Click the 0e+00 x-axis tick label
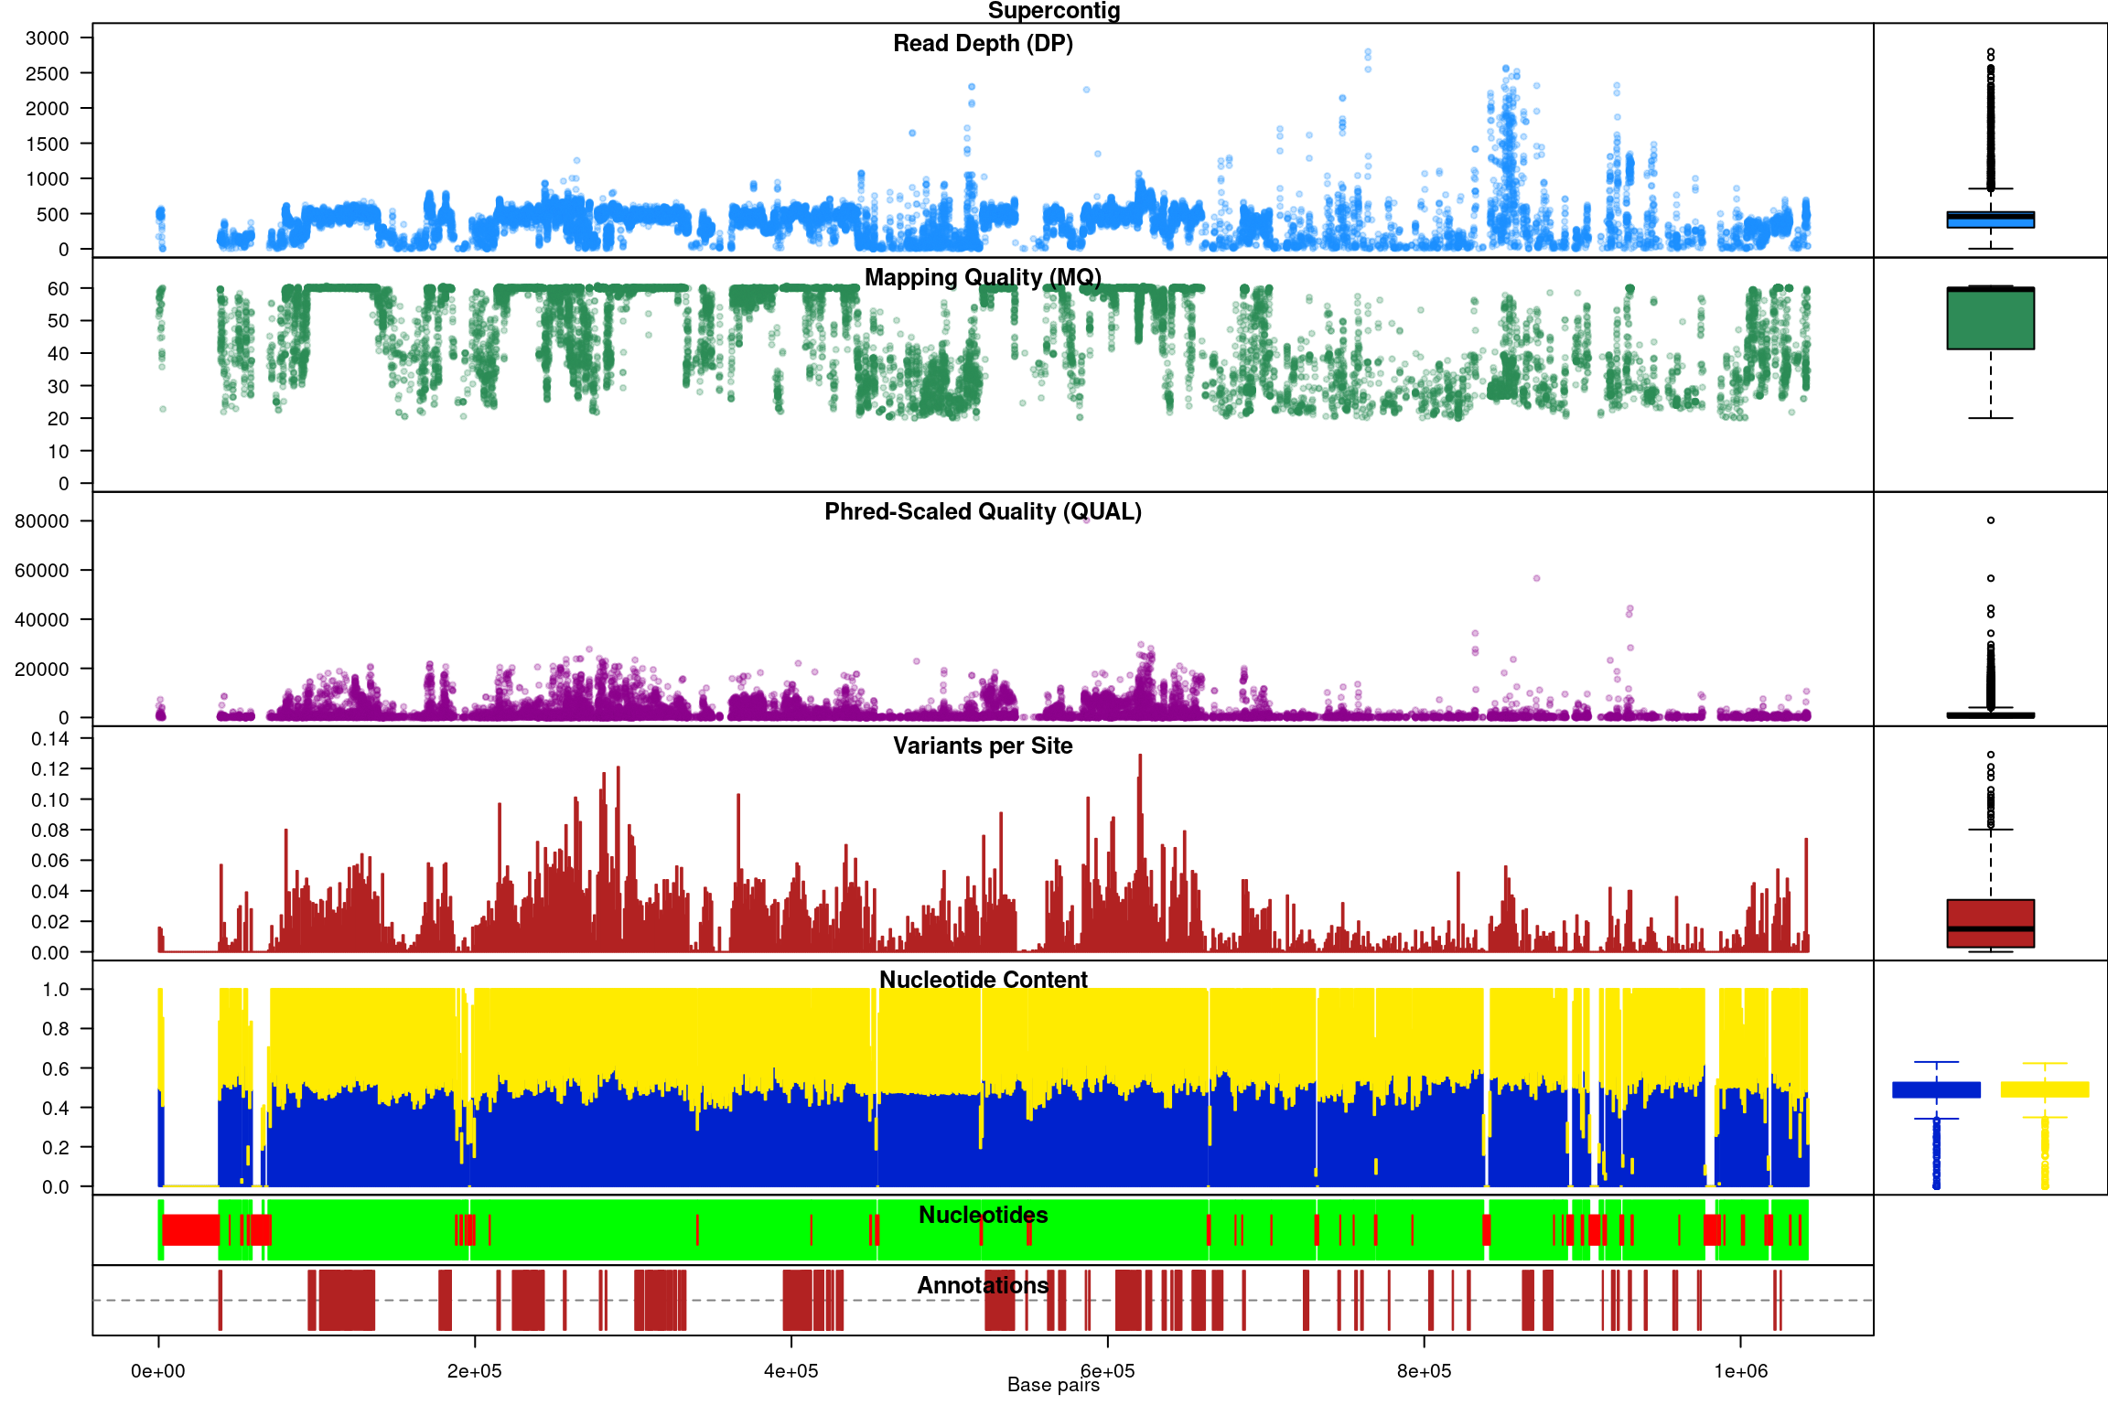2108x1405 pixels. 157,1370
